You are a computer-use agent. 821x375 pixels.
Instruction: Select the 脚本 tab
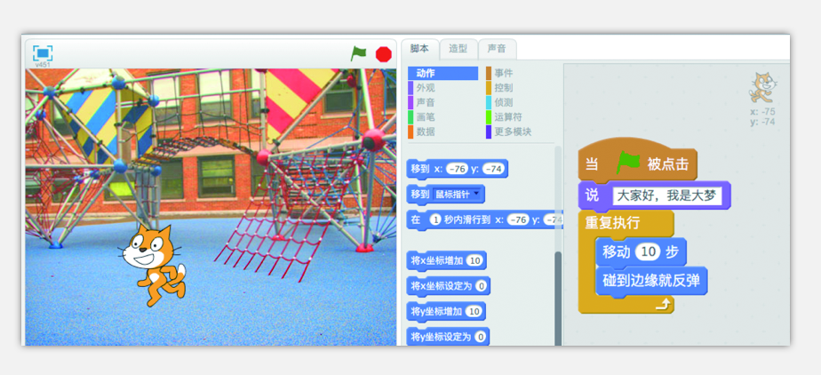[x=419, y=49]
